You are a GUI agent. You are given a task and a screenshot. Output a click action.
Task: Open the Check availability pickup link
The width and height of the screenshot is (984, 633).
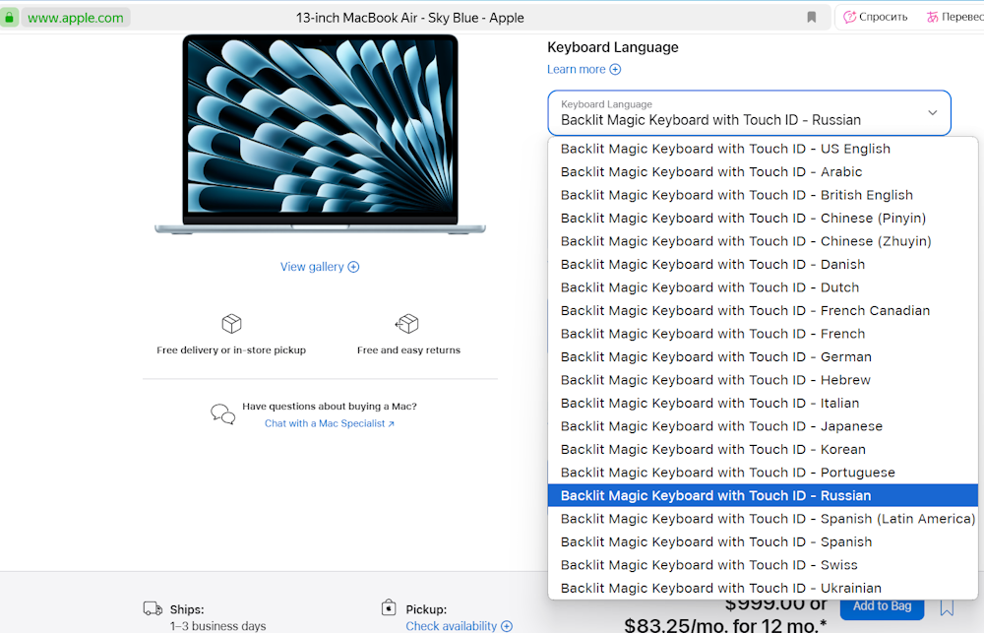(x=459, y=626)
